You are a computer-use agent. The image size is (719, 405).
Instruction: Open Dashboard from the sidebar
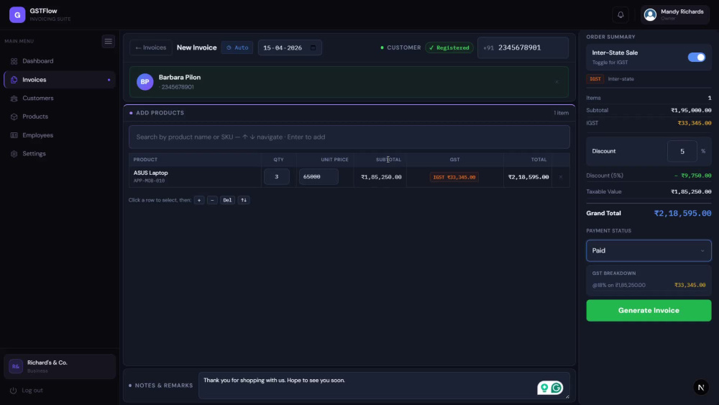[59, 61]
